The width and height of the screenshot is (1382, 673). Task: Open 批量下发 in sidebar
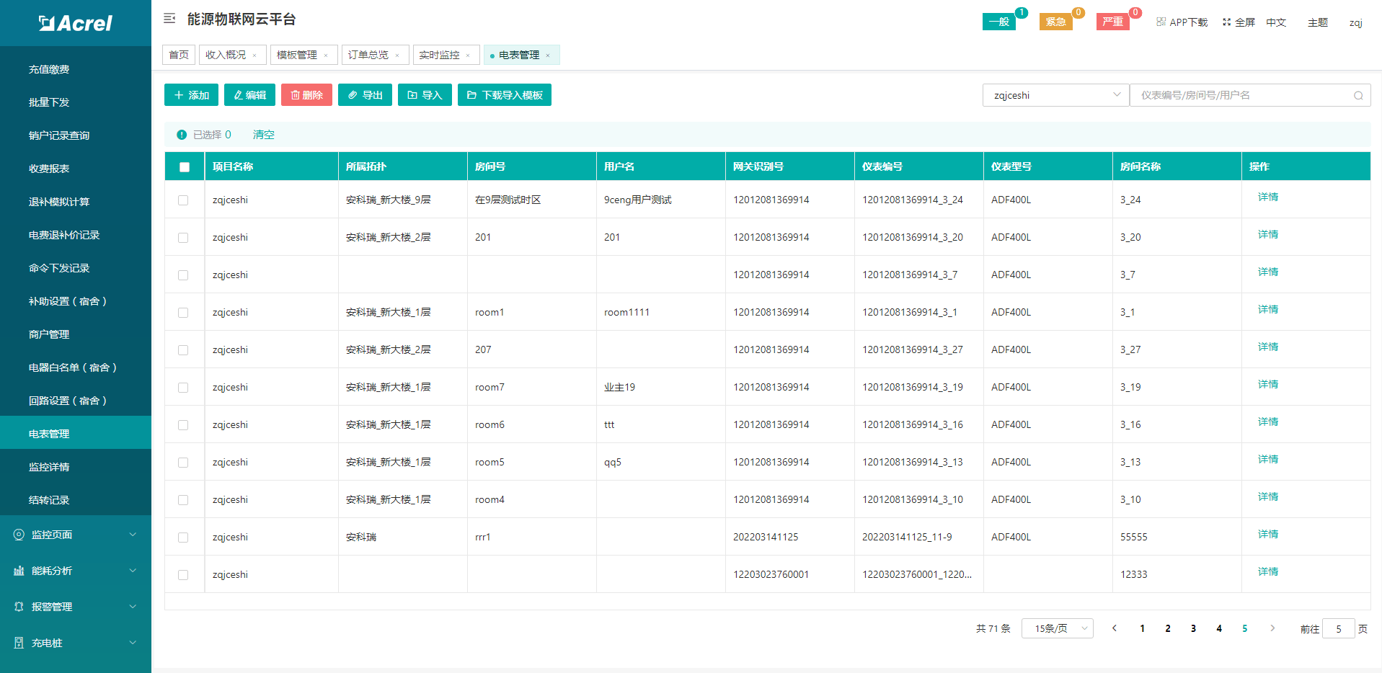pos(76,102)
